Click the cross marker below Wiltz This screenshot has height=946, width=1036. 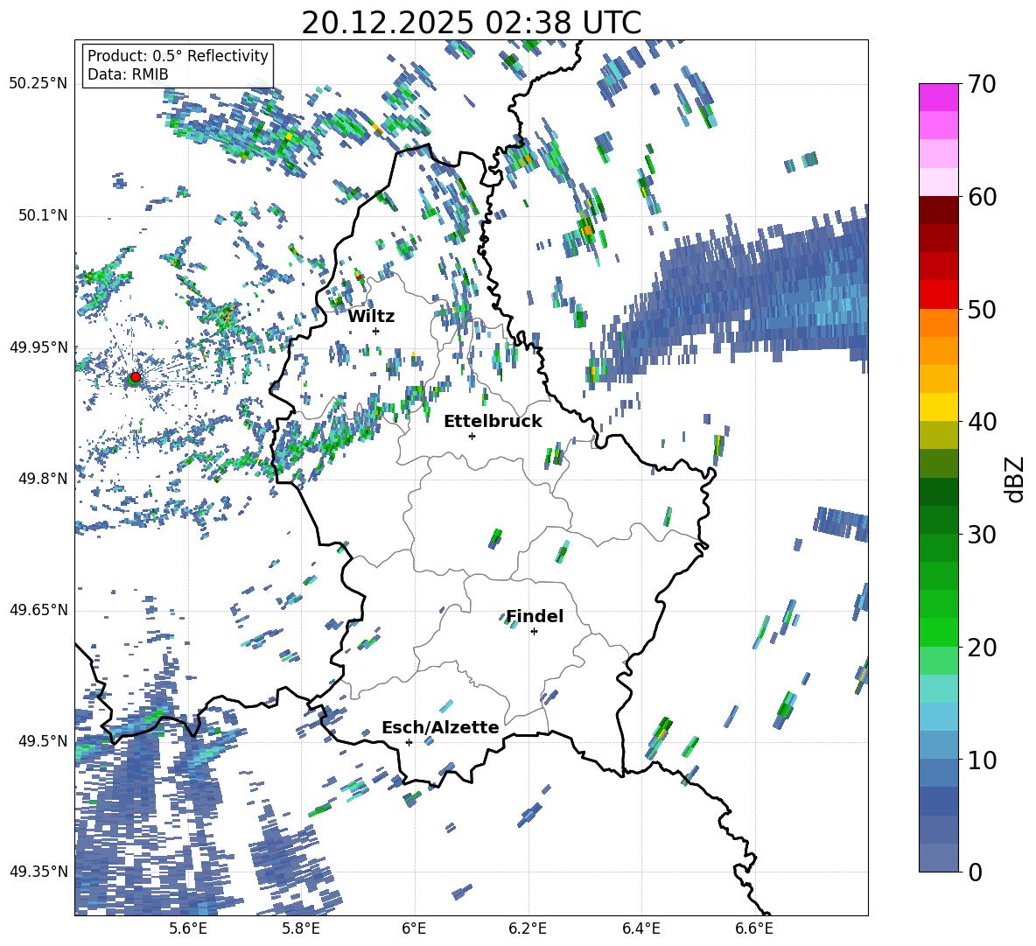tap(376, 331)
